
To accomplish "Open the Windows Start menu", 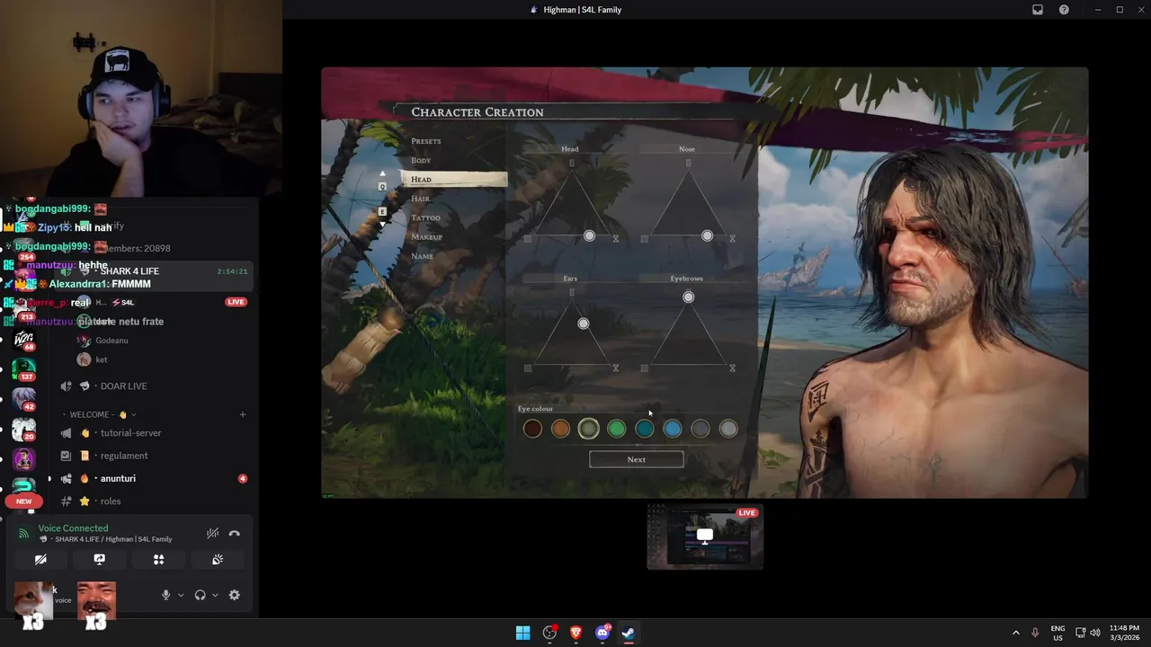I will 522,633.
